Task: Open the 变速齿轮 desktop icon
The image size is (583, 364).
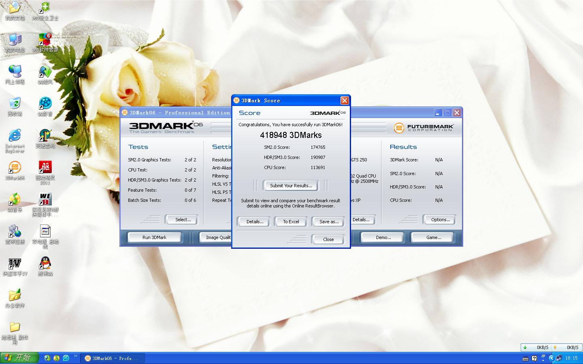Action: pyautogui.click(x=45, y=139)
